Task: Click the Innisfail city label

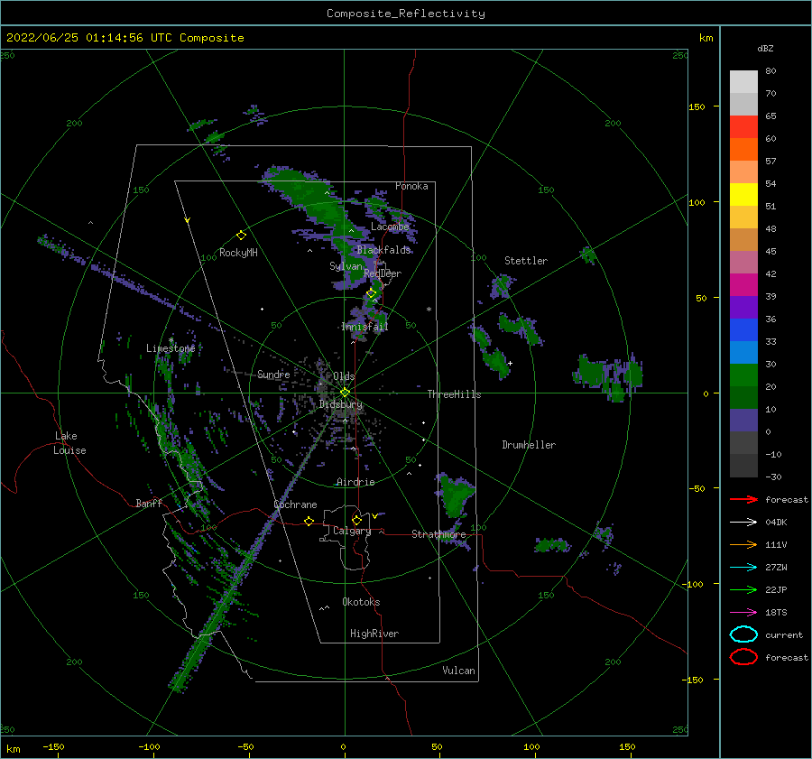Action: pyautogui.click(x=364, y=327)
